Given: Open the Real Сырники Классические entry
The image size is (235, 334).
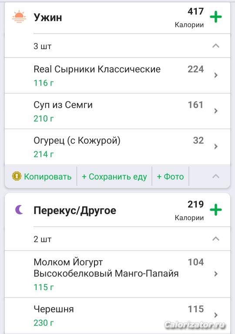Looking at the screenshot, I should coord(117,75).
